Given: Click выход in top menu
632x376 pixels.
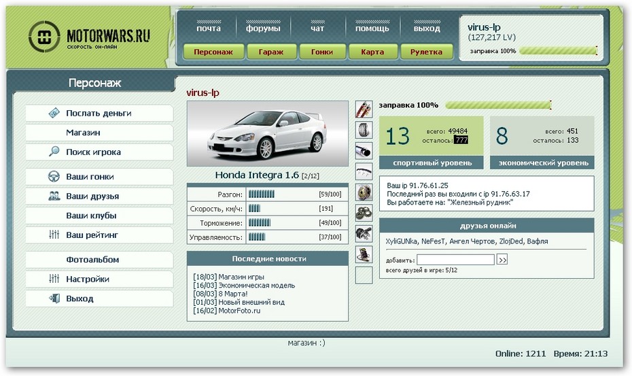Looking at the screenshot, I should point(427,29).
